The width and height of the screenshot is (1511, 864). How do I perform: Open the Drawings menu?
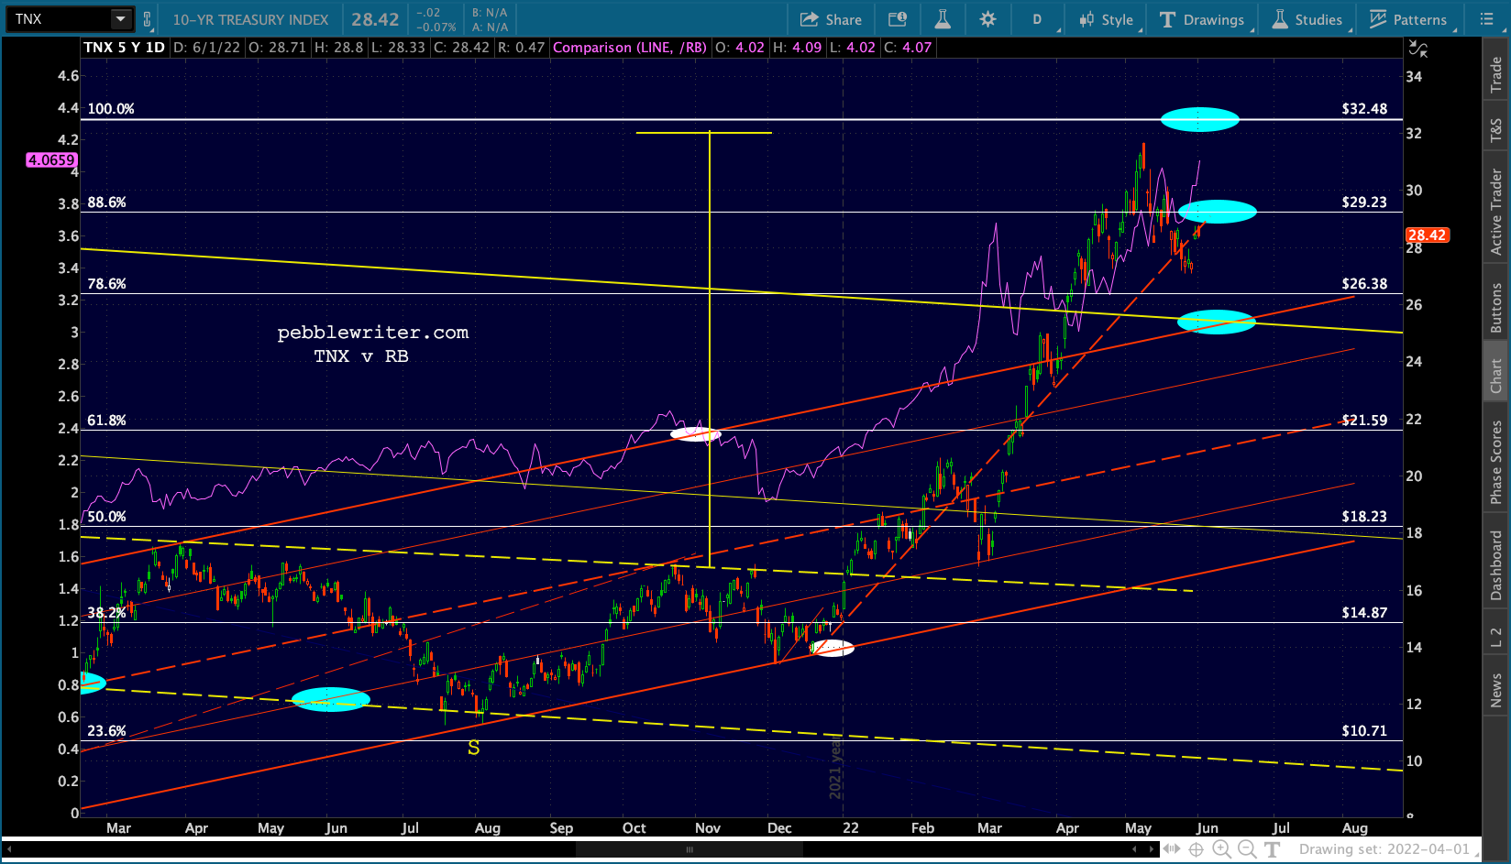coord(1202,19)
